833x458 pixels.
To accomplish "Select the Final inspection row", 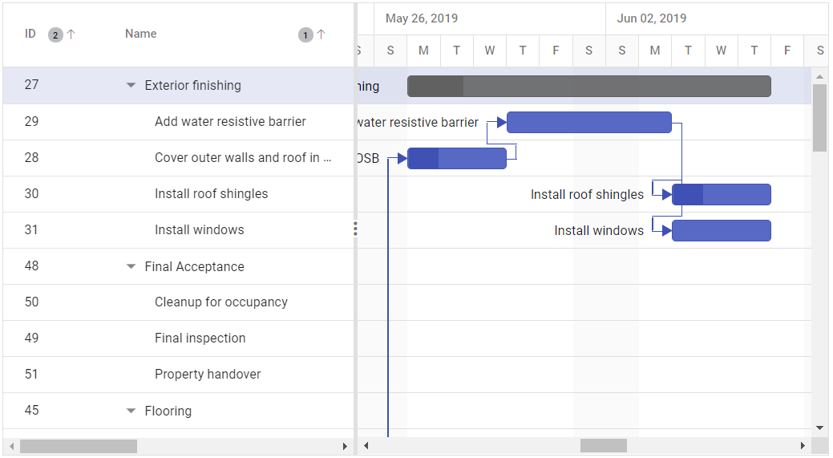I will point(200,338).
